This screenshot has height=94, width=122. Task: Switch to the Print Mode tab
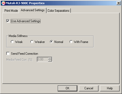[x=11, y=11]
